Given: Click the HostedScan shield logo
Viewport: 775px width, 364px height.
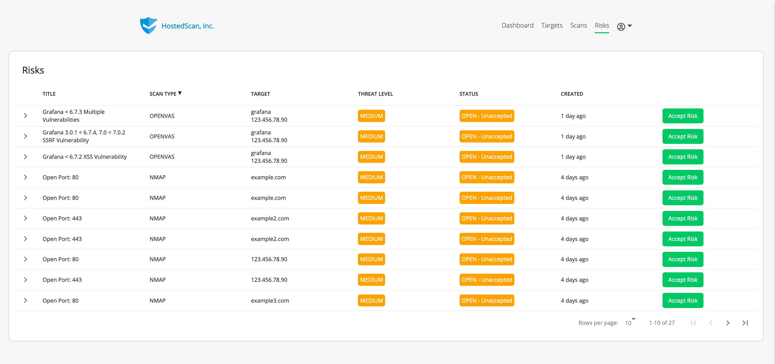Looking at the screenshot, I should (x=148, y=26).
